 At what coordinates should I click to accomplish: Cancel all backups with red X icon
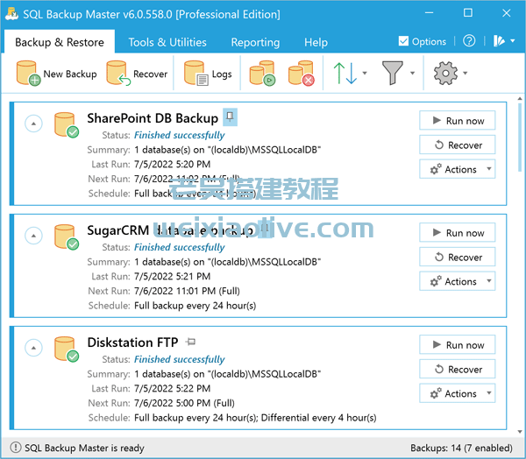tap(302, 73)
